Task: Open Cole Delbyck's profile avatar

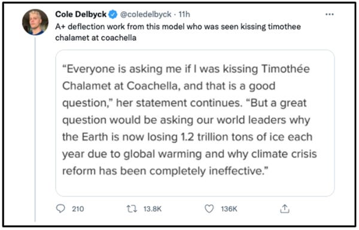Action: coord(35,22)
